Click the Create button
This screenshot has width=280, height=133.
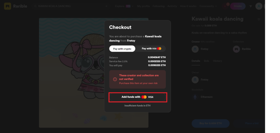coord(238,6)
